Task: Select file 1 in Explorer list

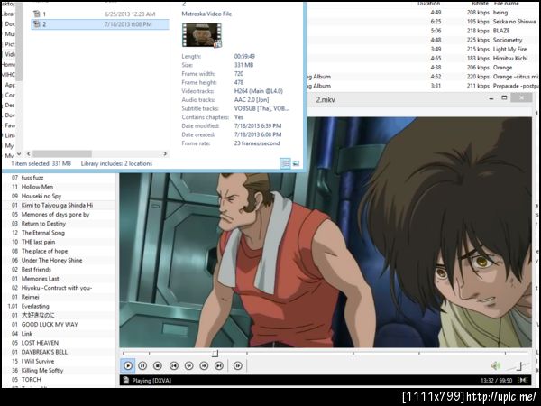Action: (100, 14)
